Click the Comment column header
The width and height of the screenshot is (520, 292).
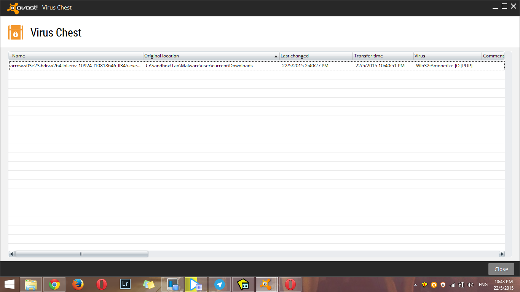pos(493,56)
